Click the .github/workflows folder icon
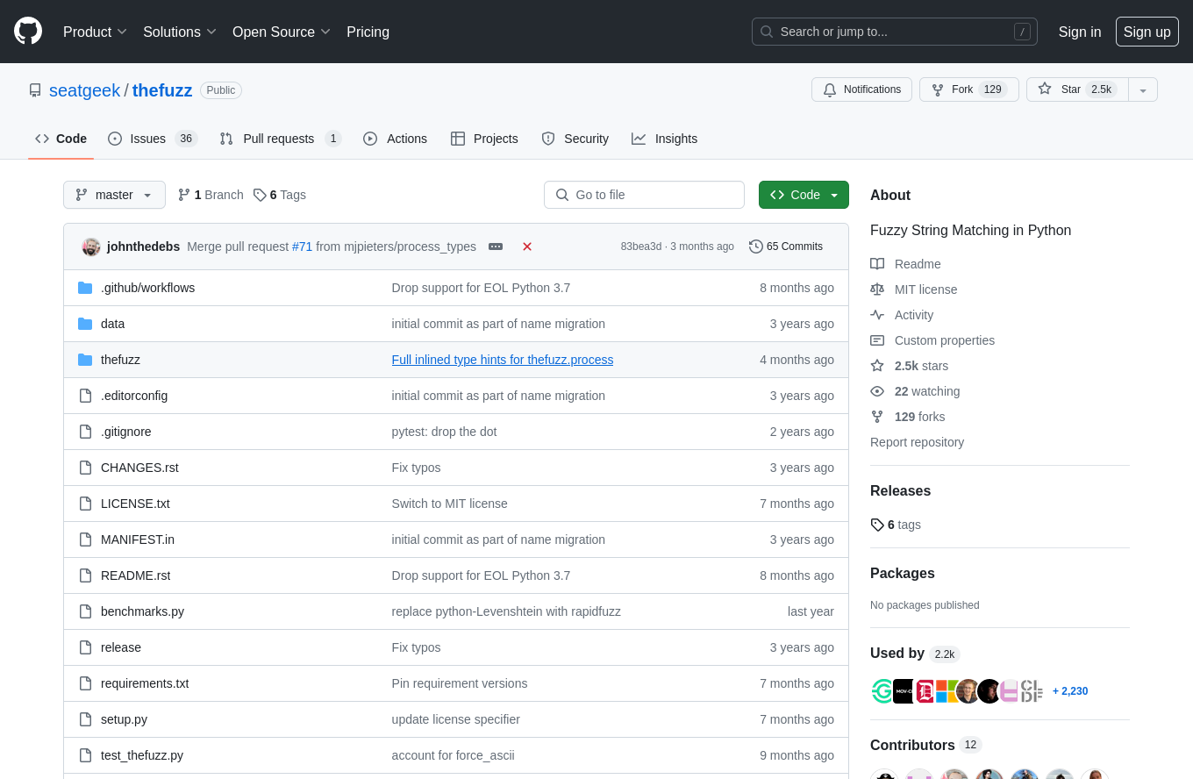Viewport: 1193px width, 779px height. pyautogui.click(x=85, y=288)
